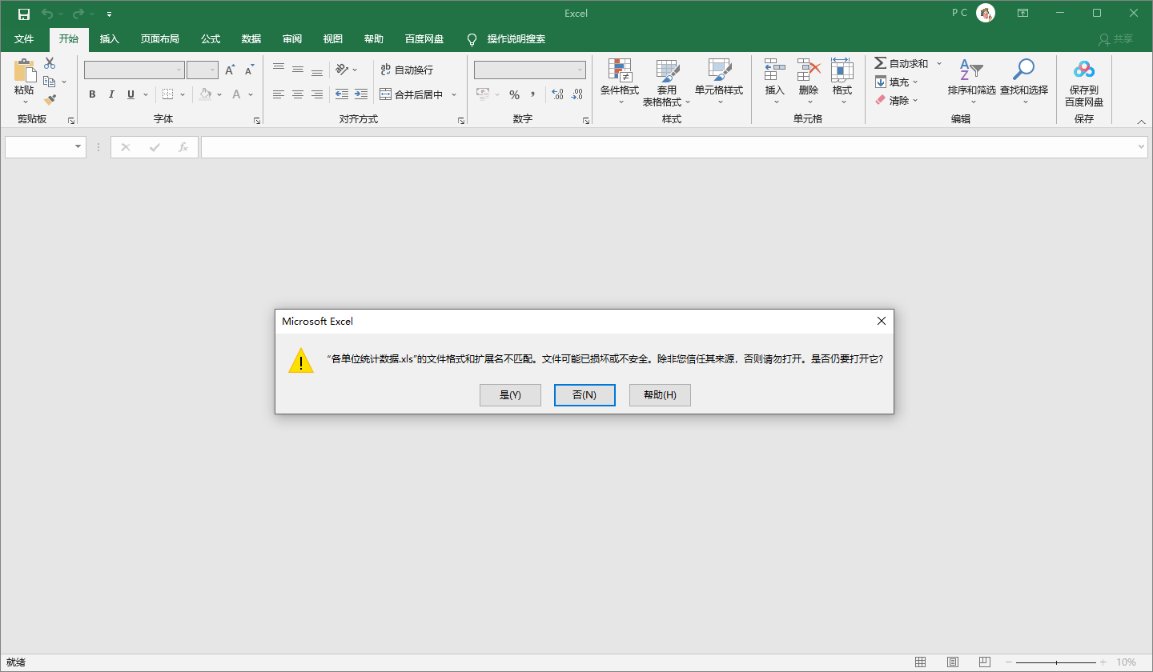This screenshot has width=1153, height=672.
Task: Center text horizontally
Action: 298,94
